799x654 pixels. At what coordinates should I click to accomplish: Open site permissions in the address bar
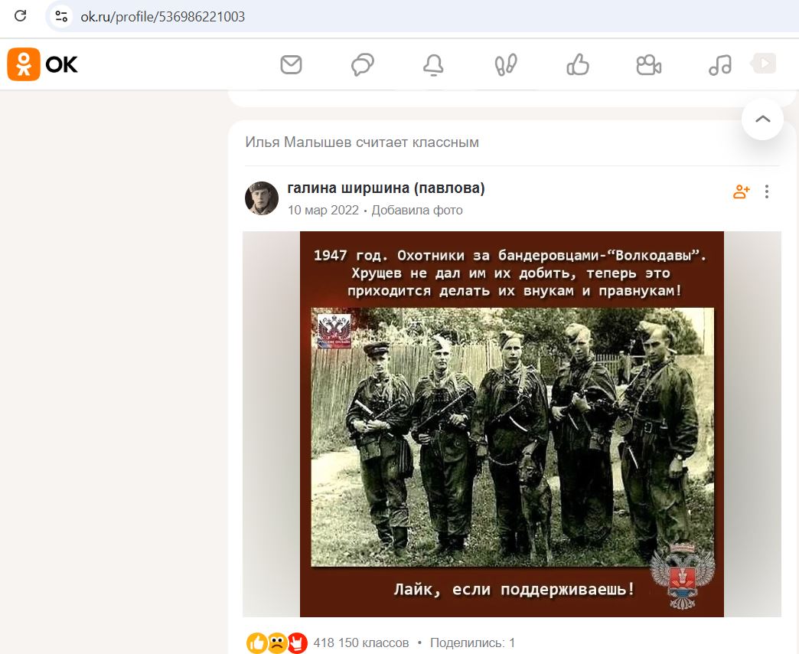(60, 15)
